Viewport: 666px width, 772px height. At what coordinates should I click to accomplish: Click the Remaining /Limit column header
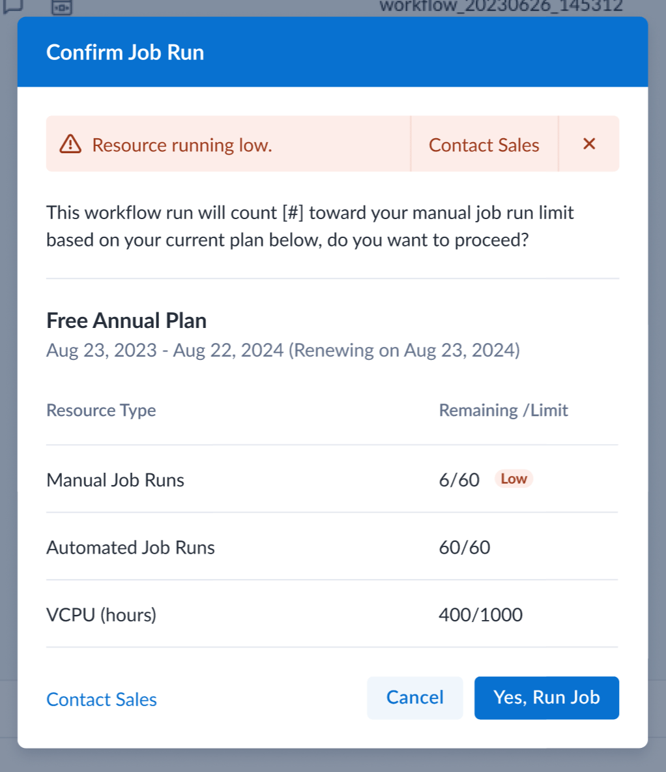[x=503, y=410]
